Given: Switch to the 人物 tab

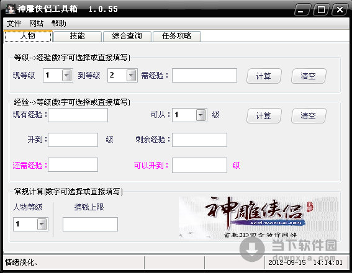Looking at the screenshot, I should coord(28,36).
